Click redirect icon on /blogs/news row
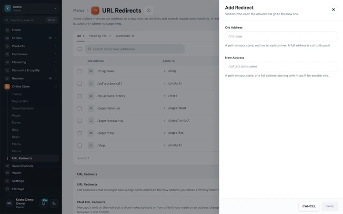Viewport: 343px width, 214px height. click(91, 71)
